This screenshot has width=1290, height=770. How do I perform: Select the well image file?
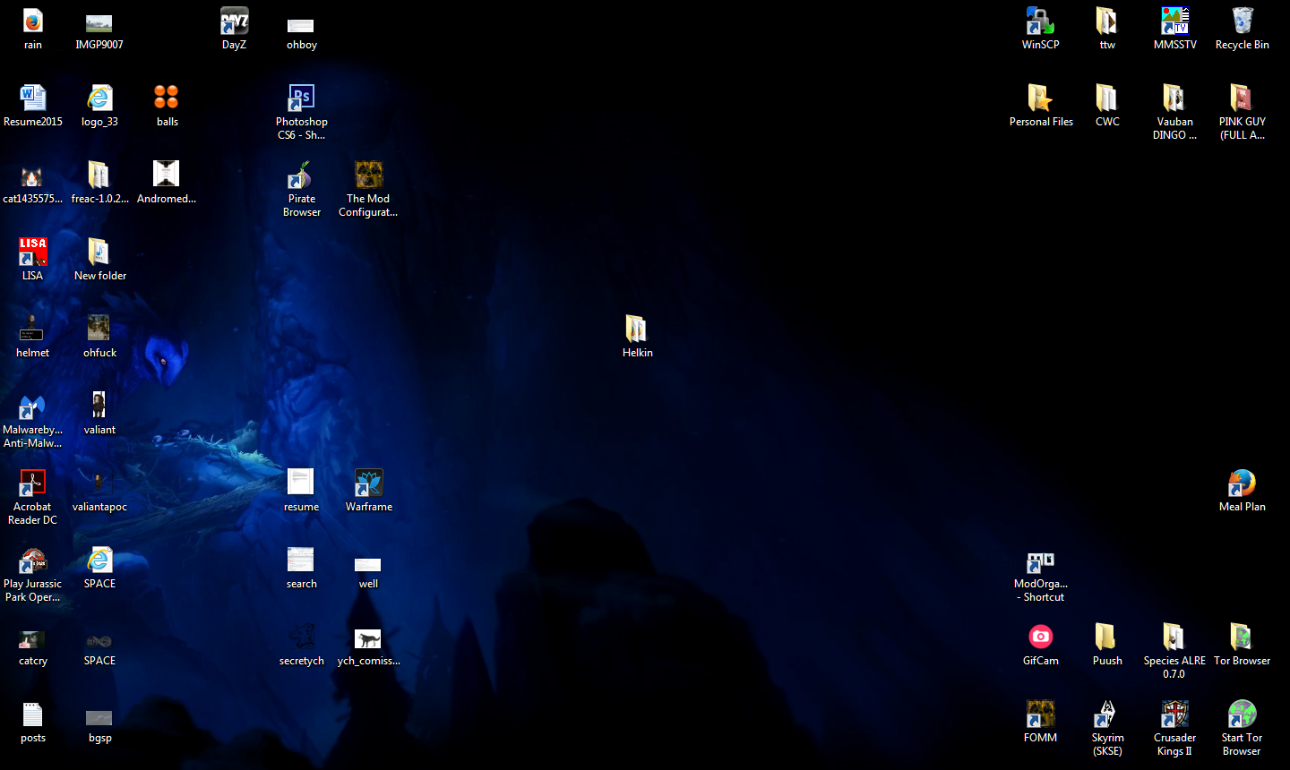point(368,564)
